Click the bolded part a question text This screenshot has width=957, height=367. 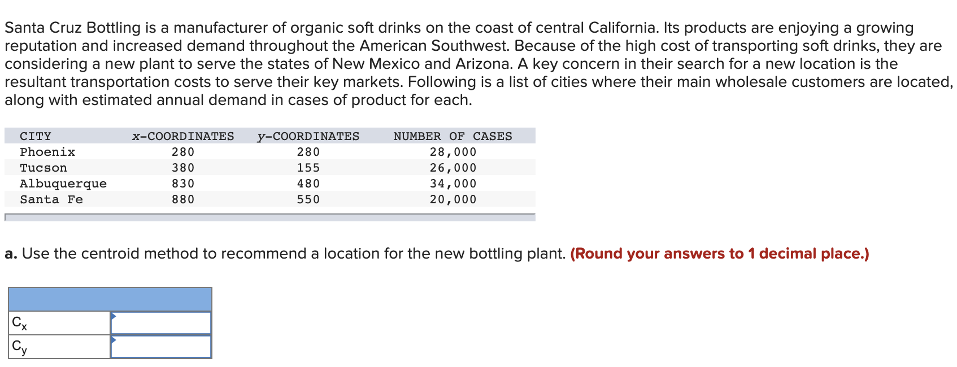(x=11, y=254)
